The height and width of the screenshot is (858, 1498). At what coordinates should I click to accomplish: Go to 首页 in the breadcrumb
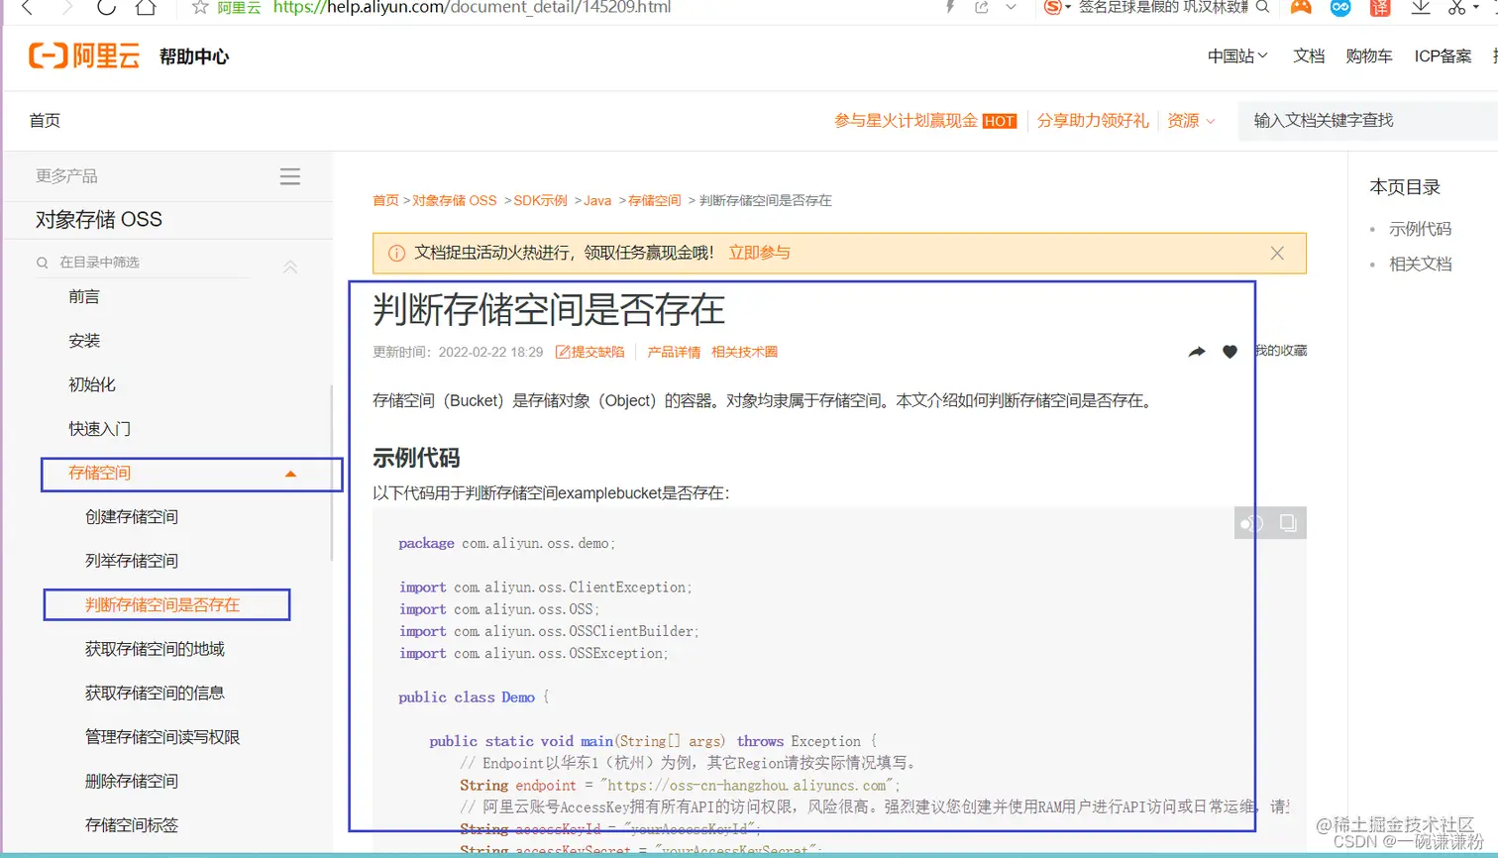pos(385,200)
